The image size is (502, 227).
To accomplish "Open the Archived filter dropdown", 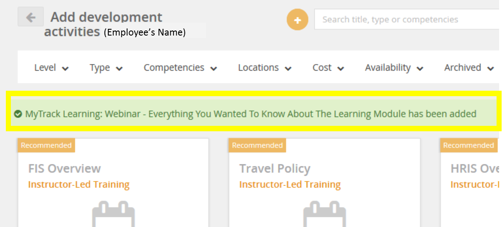I will pos(469,68).
